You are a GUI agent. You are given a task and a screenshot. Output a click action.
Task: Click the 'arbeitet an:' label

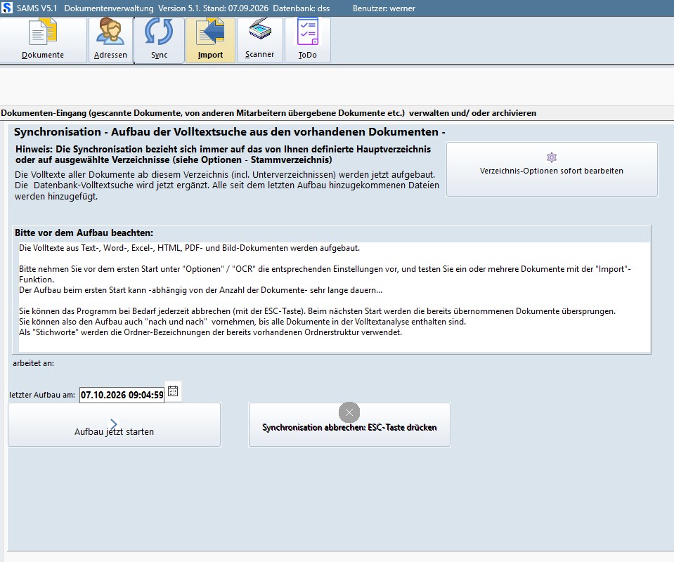coord(33,363)
